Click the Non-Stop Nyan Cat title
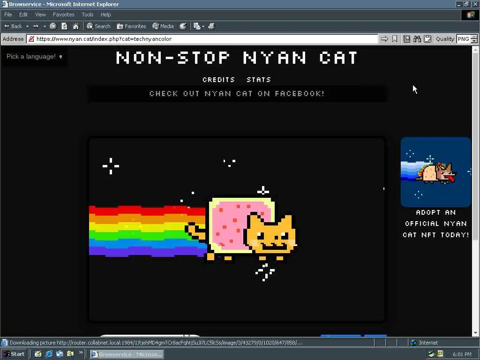This screenshot has width=480, height=360. pos(237,58)
